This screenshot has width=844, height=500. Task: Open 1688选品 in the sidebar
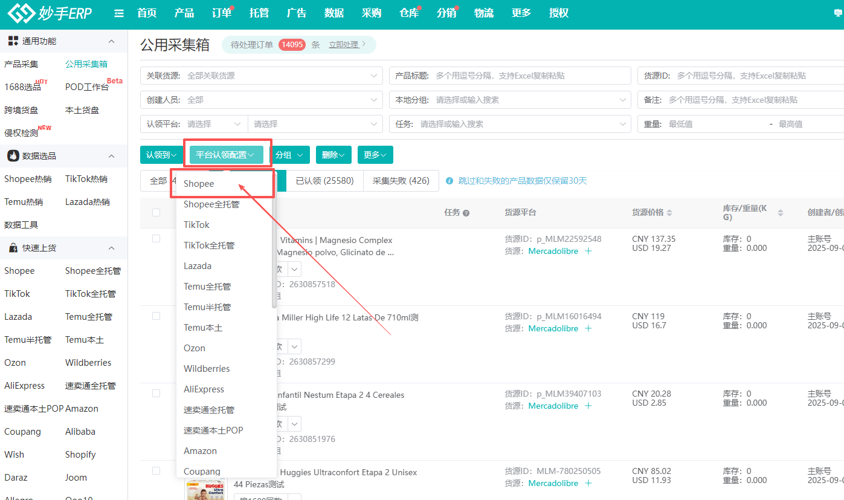pos(23,87)
